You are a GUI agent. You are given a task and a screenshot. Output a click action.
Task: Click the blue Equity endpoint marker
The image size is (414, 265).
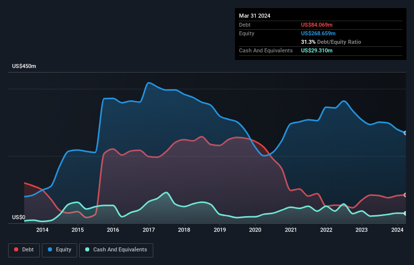coord(405,133)
